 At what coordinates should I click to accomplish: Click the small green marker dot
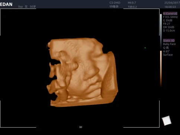145,48
